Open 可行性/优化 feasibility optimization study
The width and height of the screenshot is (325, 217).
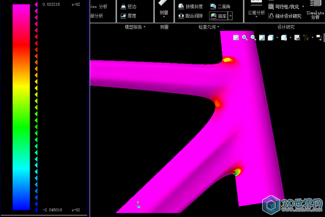[284, 7]
